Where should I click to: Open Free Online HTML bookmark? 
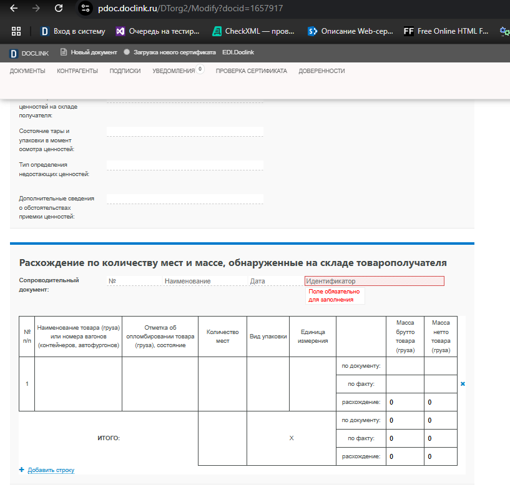click(446, 31)
